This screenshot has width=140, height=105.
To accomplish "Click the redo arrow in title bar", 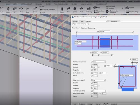I will (7, 1).
